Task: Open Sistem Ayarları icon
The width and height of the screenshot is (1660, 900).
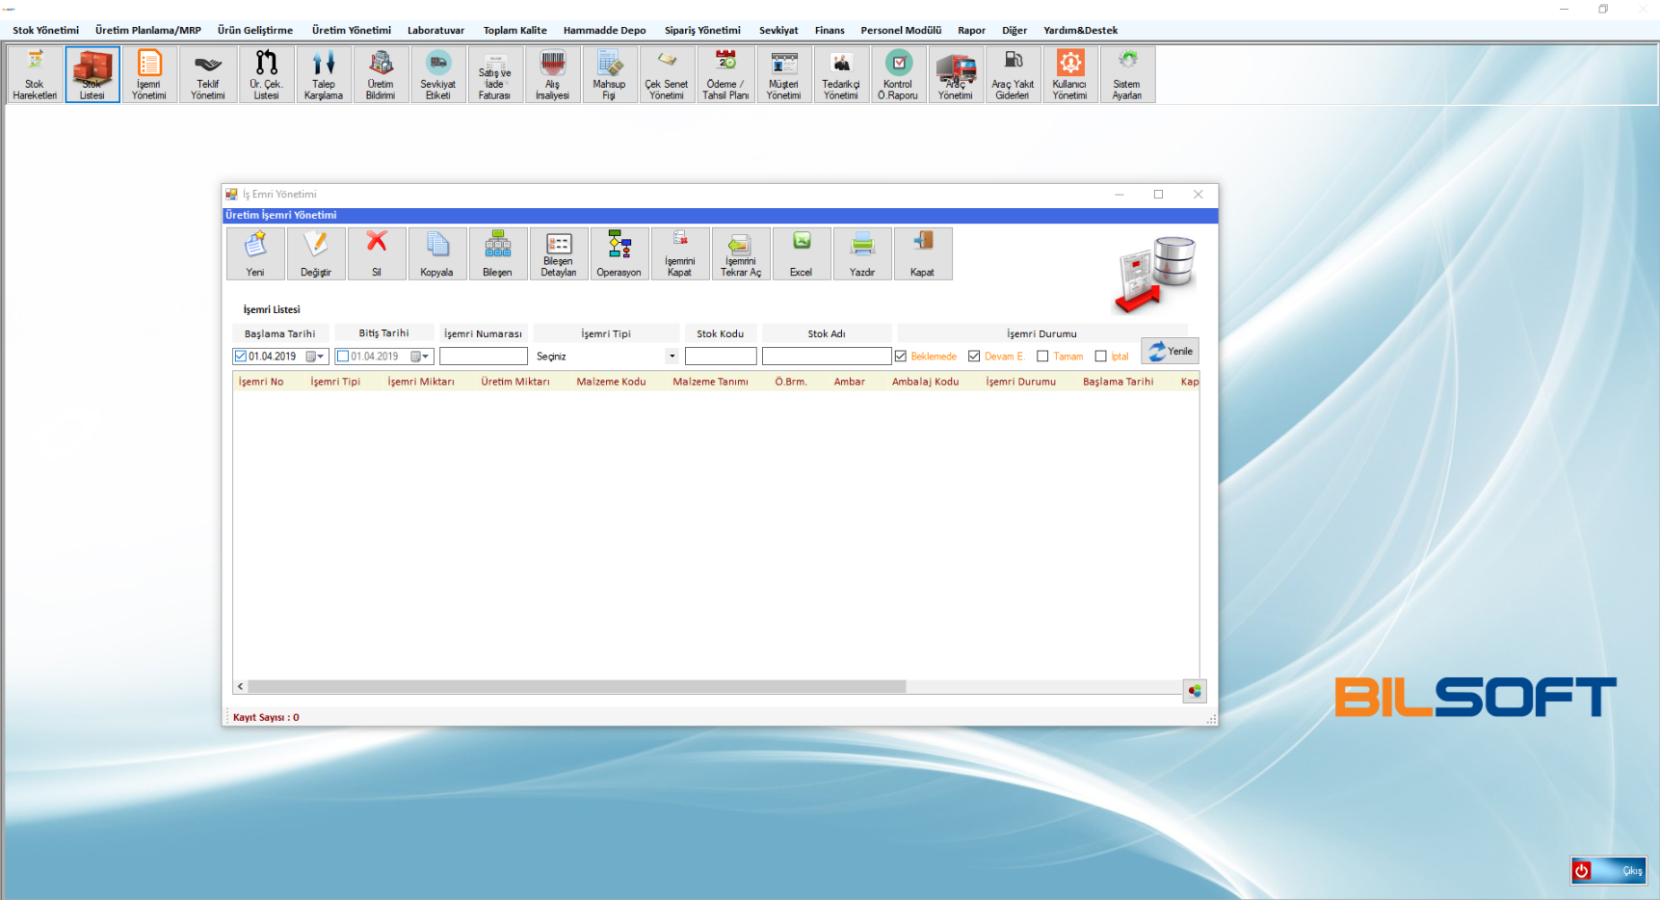Action: [1127, 74]
